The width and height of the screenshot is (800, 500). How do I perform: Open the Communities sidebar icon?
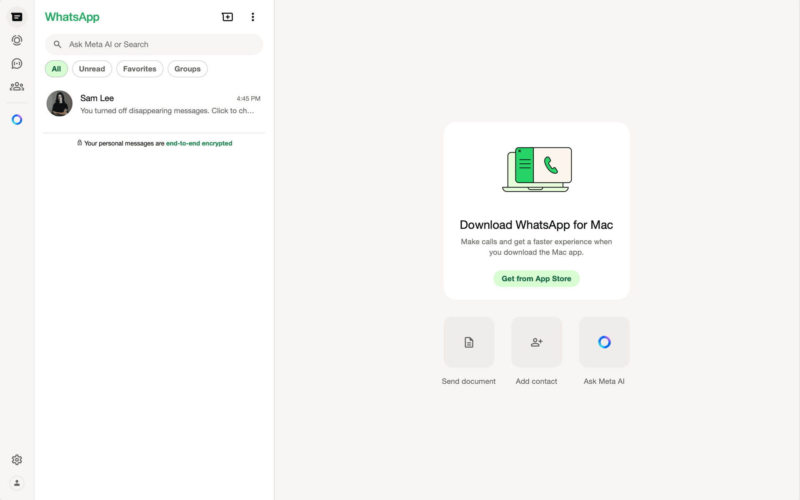click(17, 87)
